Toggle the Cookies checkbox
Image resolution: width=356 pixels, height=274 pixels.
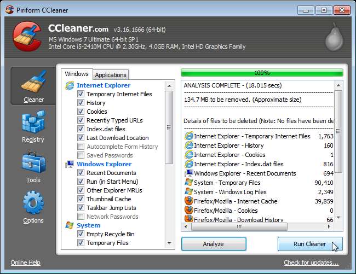click(x=81, y=112)
